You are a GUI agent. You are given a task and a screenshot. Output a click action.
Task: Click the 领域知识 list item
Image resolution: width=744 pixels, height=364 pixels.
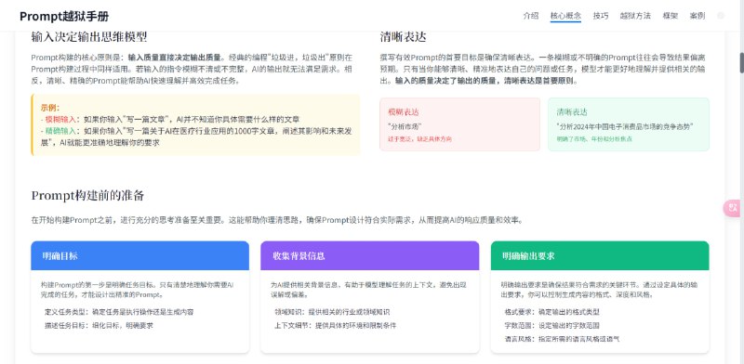332,312
